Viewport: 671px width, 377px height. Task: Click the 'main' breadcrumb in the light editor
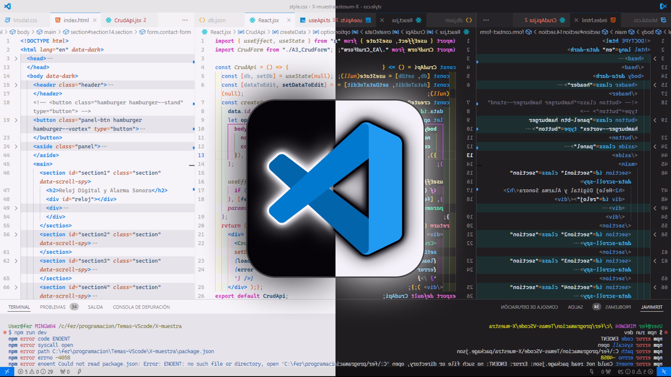click(50, 32)
